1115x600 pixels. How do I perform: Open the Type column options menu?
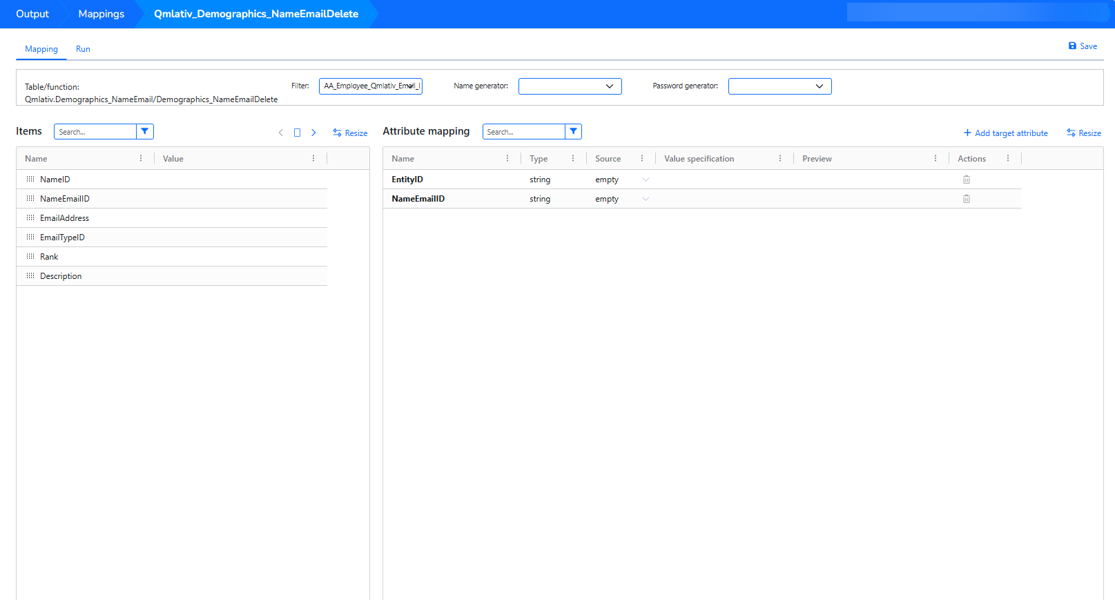573,158
